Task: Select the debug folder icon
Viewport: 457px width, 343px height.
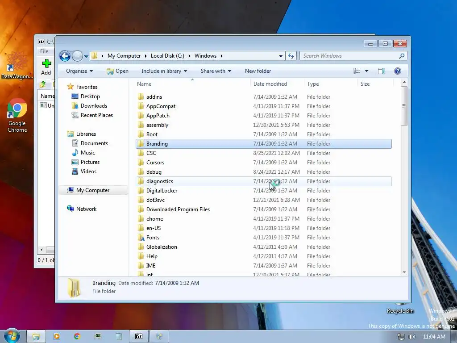Action: coord(141,172)
